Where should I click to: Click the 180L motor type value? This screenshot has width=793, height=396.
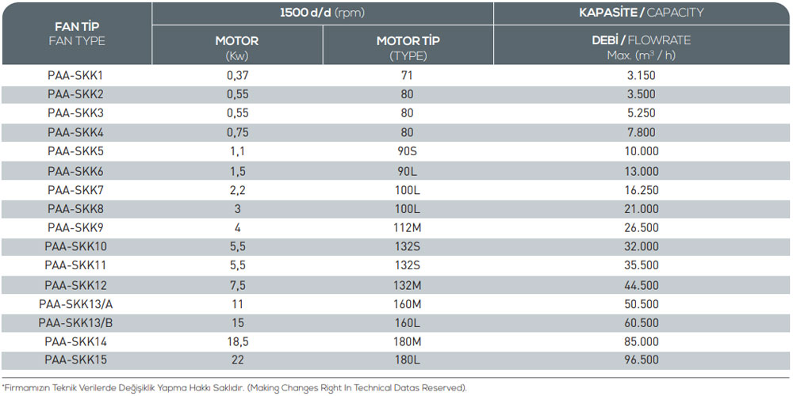(x=408, y=360)
